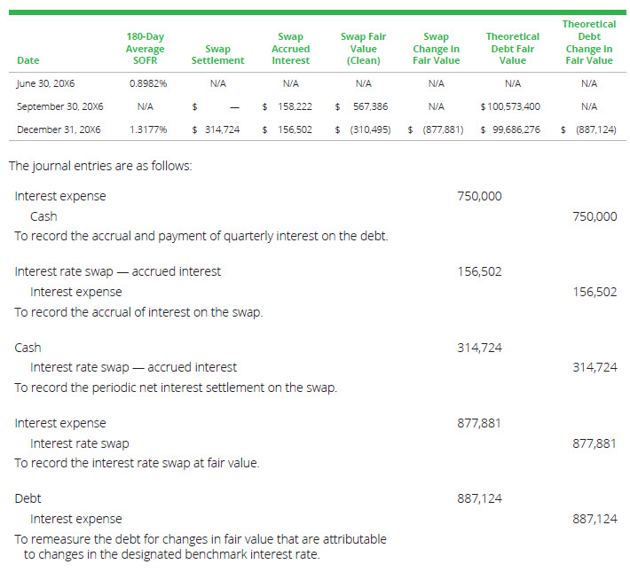The image size is (630, 572).
Task: Select the 'June 30, 20X6' date cell
Action: [x=47, y=83]
